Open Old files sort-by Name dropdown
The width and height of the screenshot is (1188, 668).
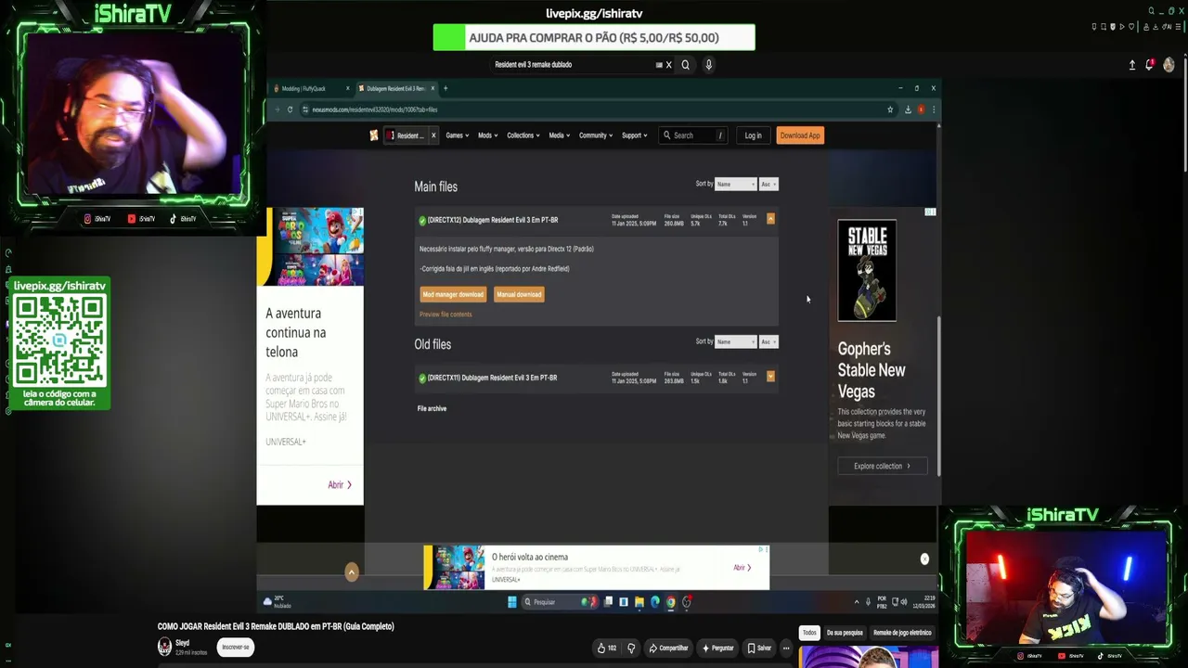click(x=736, y=341)
